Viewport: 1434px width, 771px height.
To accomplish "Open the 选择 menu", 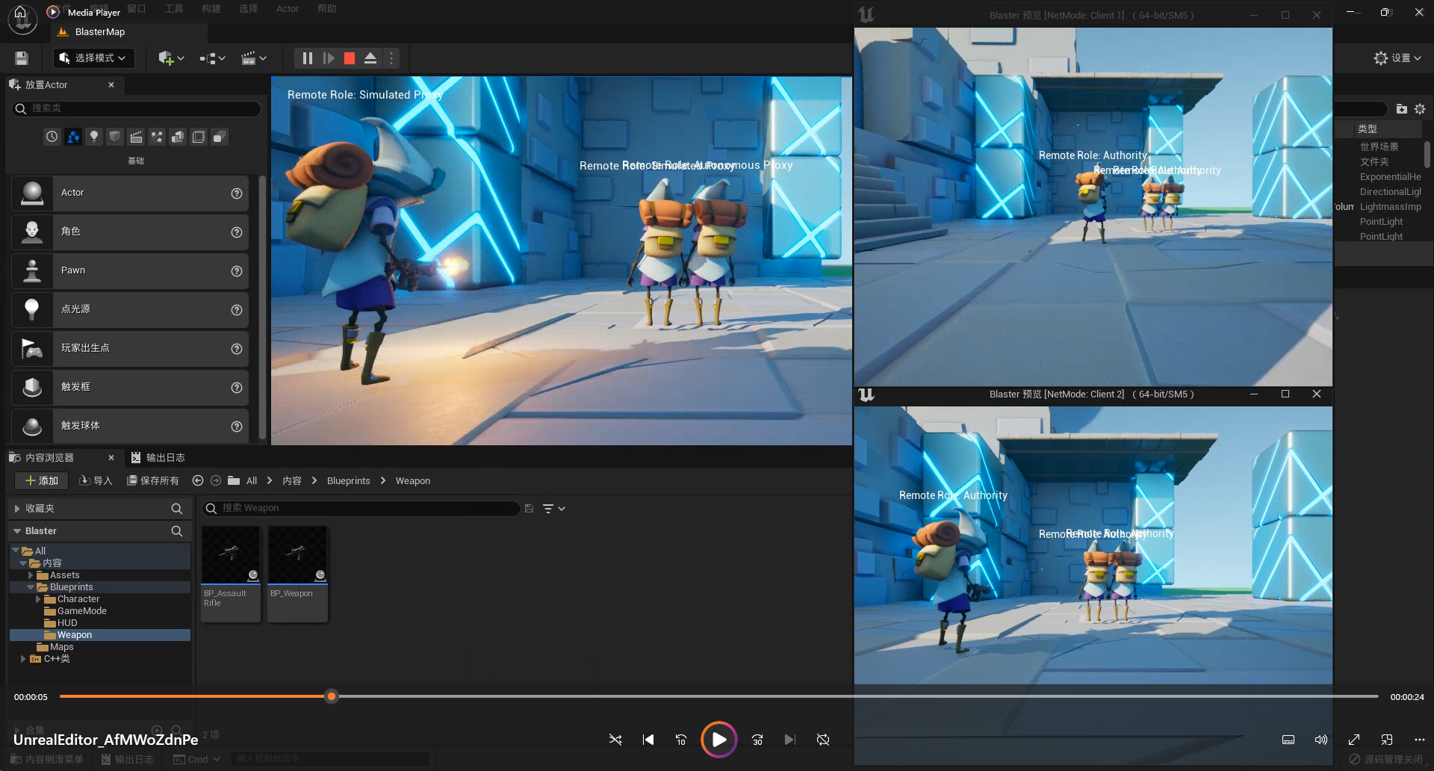I will click(x=249, y=9).
